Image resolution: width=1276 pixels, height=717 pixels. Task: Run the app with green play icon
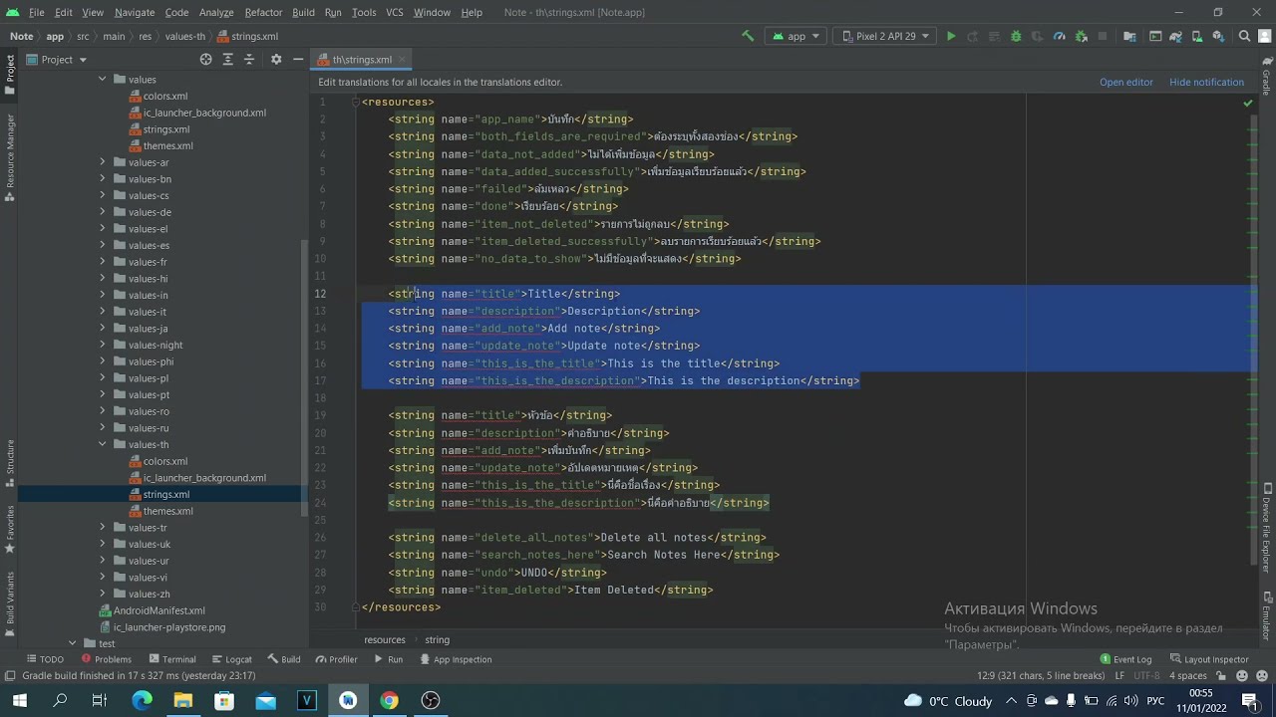click(951, 36)
